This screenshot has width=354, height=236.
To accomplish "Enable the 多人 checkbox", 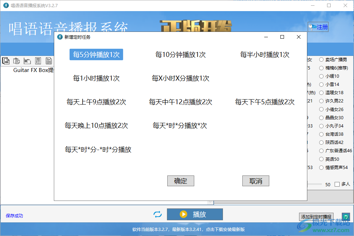I will coord(336,184).
